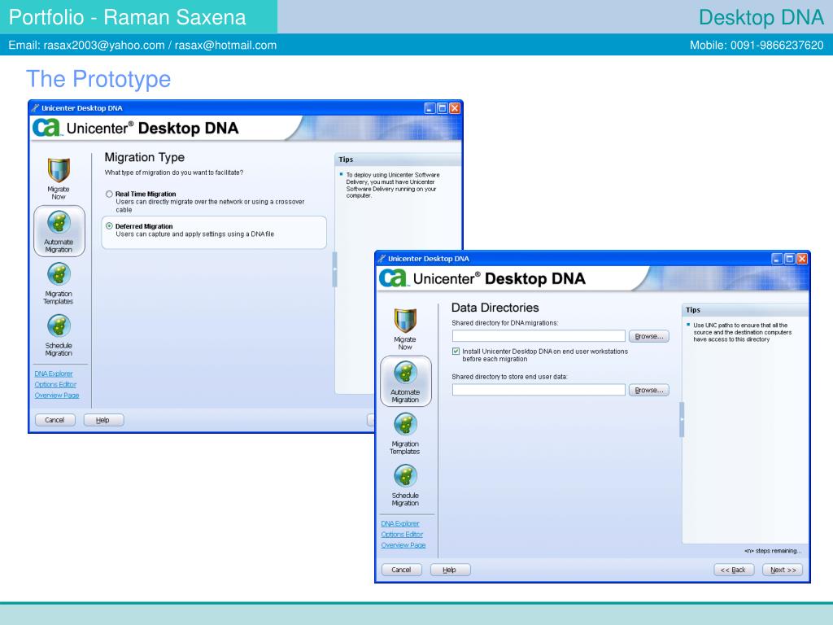Screen dimensions: 833x625
Task: Click 'Portfolio - Raman Saxena' header title
Action: 128,17
